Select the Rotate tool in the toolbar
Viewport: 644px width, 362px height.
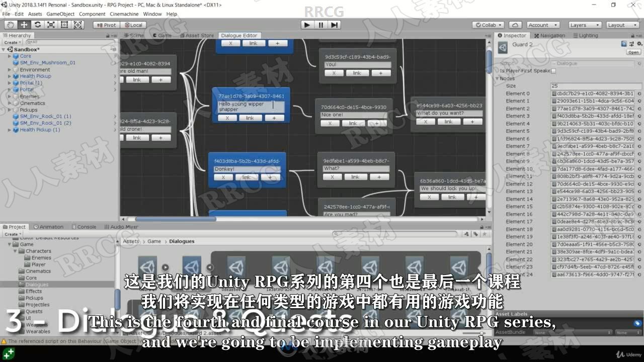[38, 25]
